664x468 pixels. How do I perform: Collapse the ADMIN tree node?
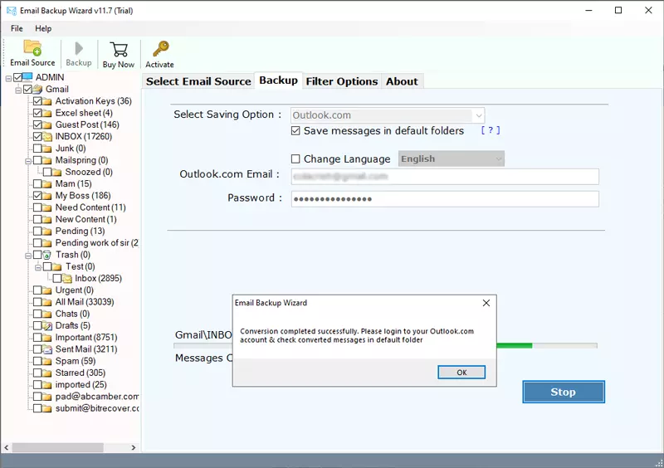pyautogui.click(x=8, y=78)
